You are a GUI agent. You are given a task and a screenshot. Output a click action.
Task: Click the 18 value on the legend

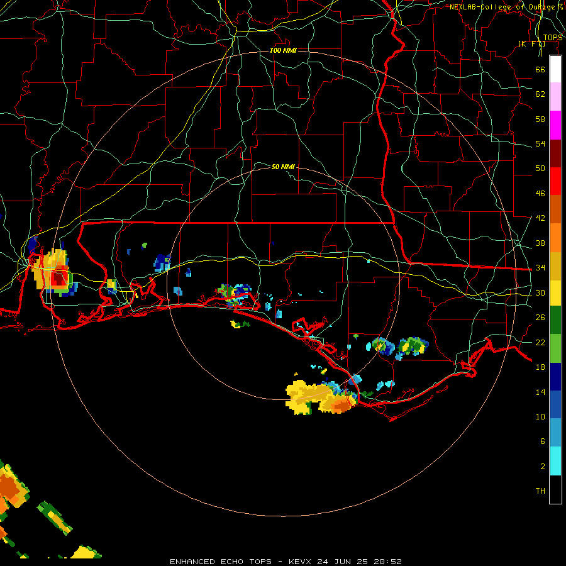[x=540, y=367]
